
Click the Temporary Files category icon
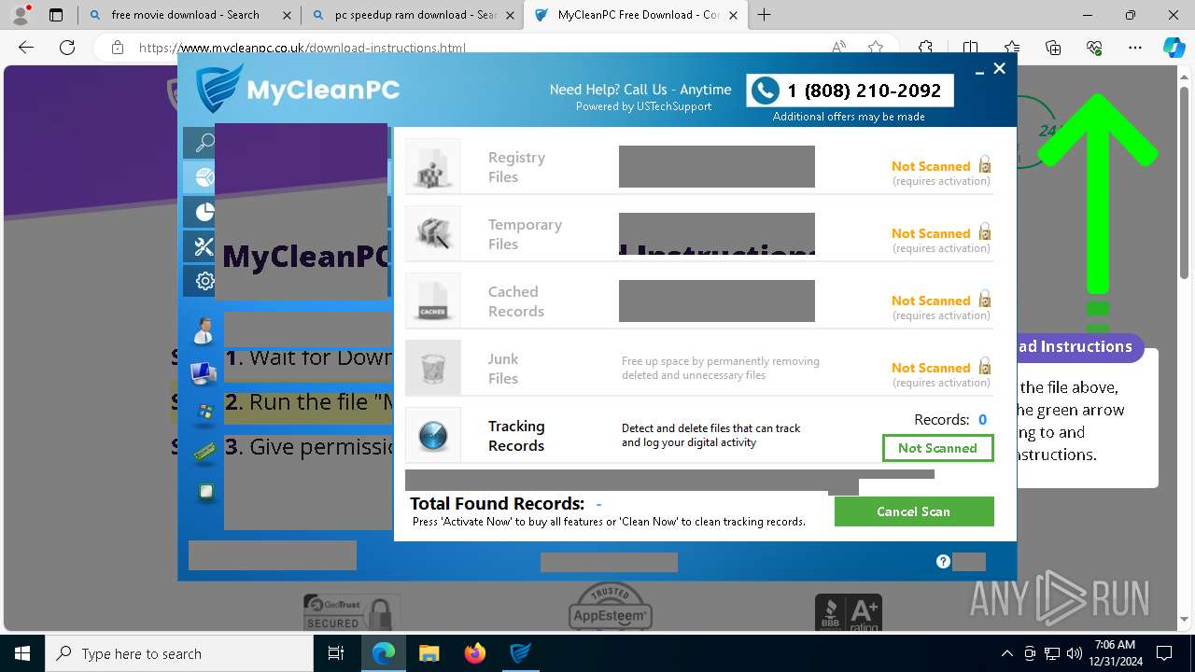coord(433,233)
